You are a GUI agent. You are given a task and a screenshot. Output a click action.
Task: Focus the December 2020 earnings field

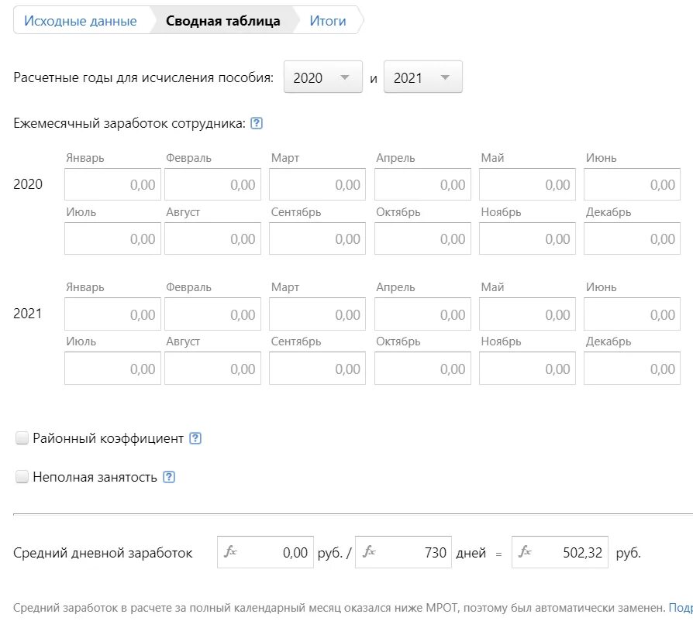(x=630, y=239)
